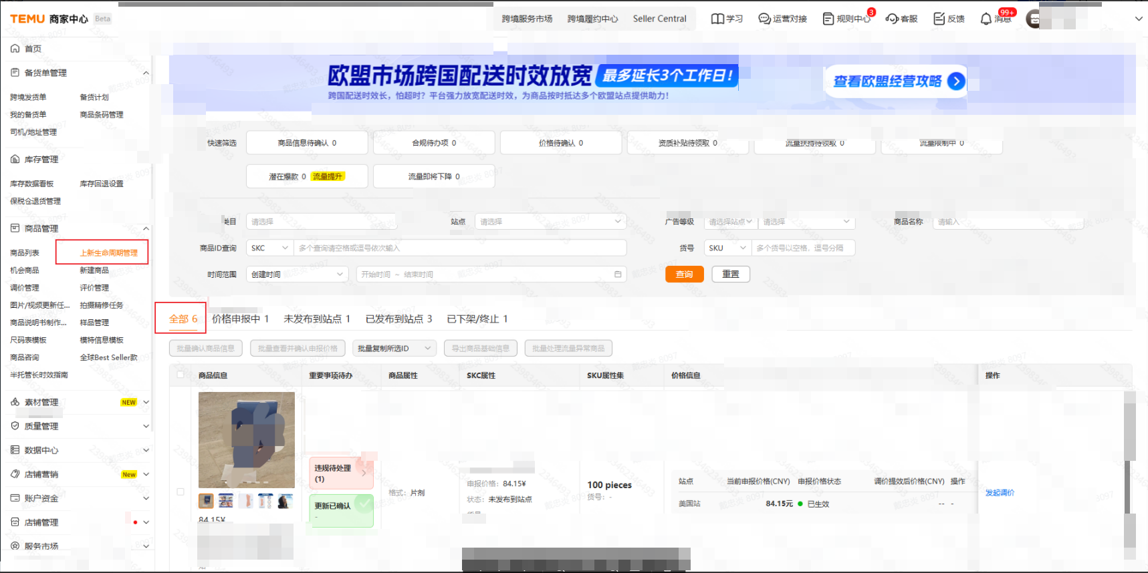This screenshot has height=573, width=1148.
Task: Switch to the 全部 6 tab
Action: click(x=183, y=319)
